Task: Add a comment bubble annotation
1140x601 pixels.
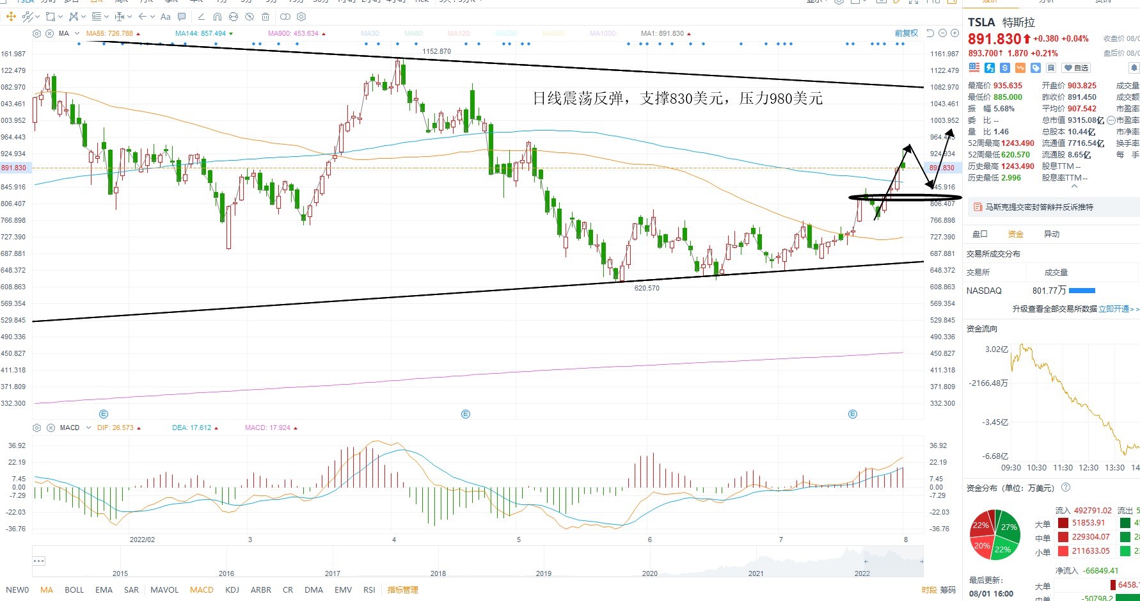Action: [x=182, y=17]
